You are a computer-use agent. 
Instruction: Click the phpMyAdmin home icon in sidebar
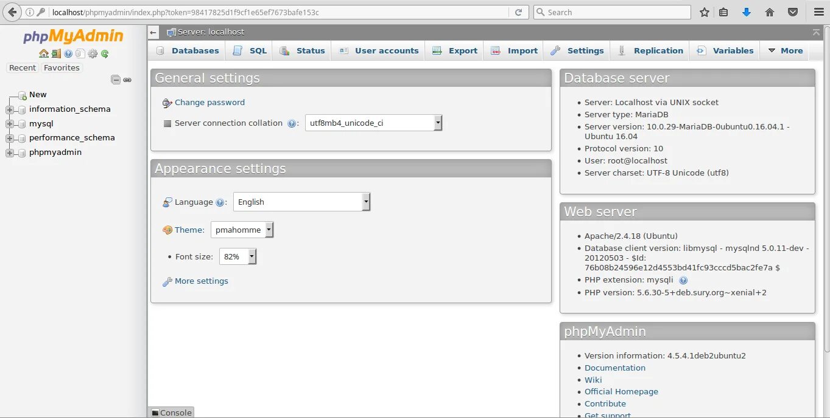[44, 53]
